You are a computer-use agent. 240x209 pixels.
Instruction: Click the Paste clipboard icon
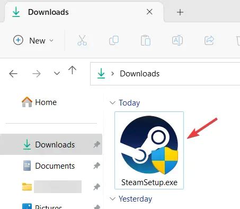(x=146, y=40)
